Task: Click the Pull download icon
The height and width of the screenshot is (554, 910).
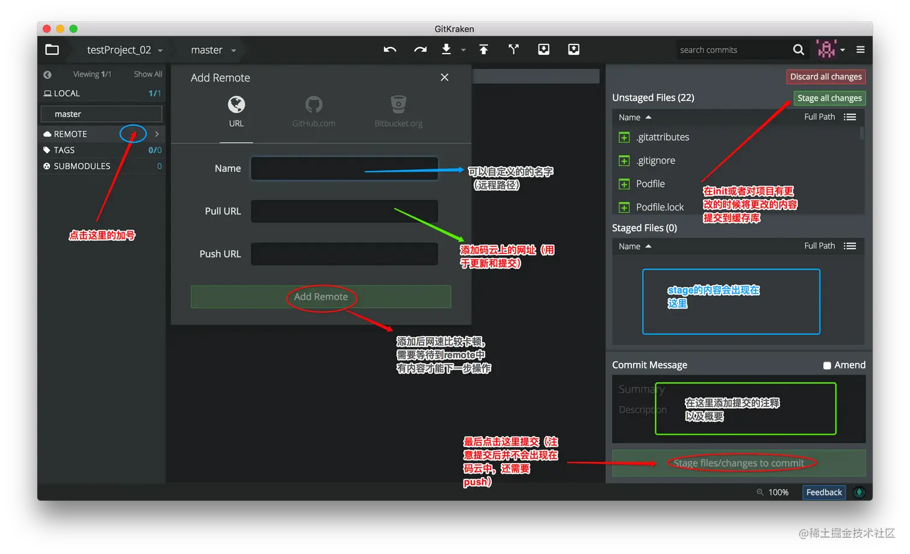Action: pos(446,49)
